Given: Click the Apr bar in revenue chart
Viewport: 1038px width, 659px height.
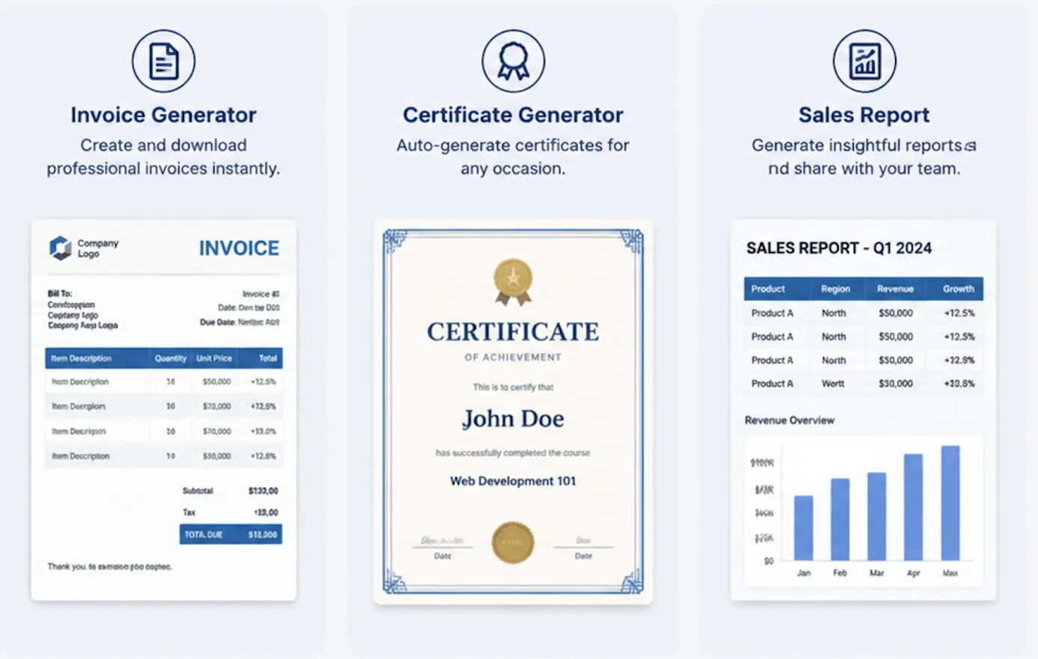Looking at the screenshot, I should [913, 507].
